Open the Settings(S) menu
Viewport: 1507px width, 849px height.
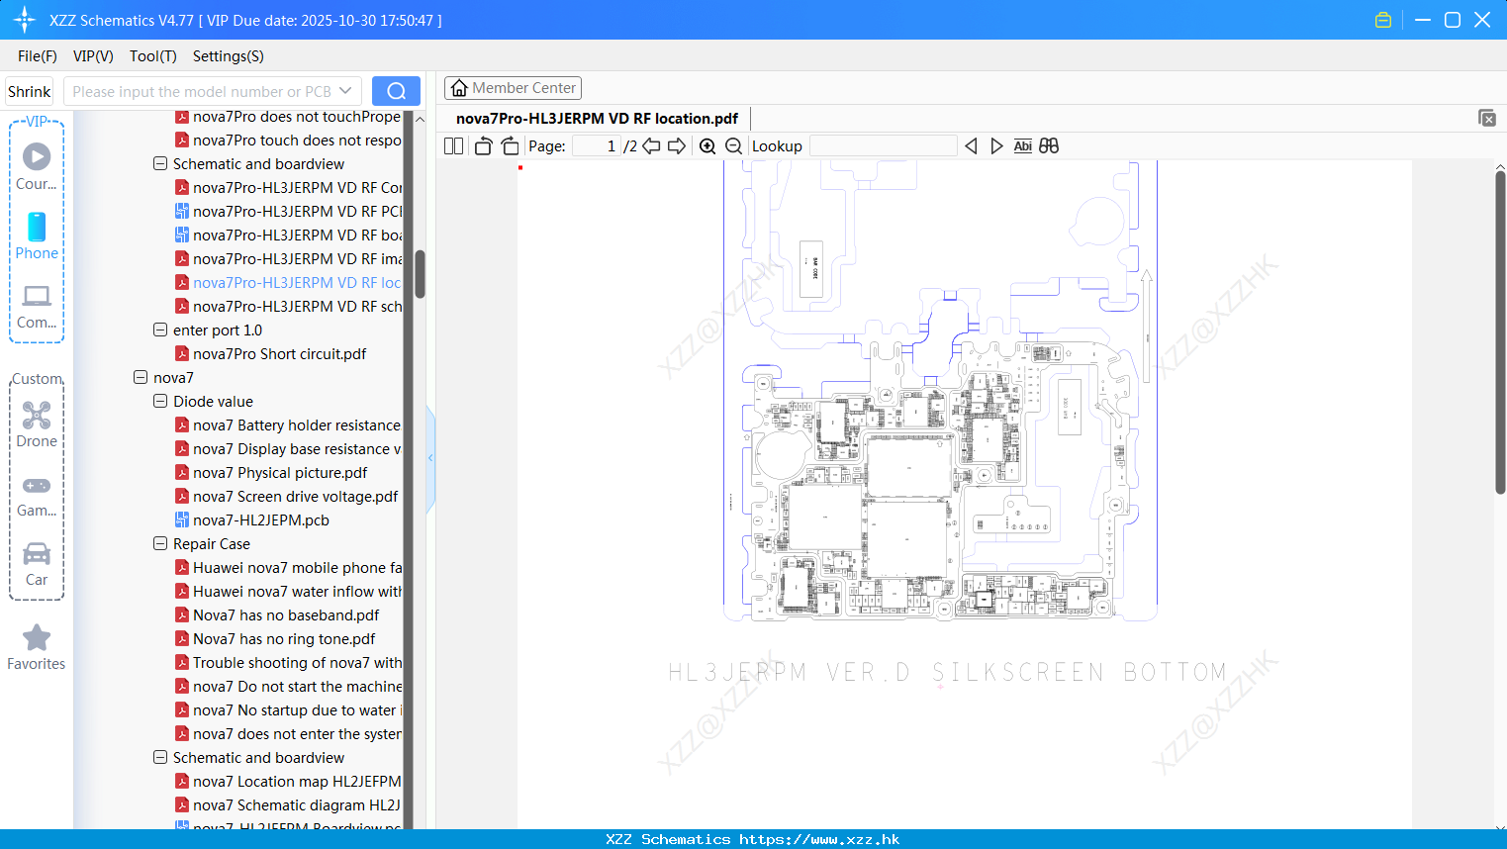pos(229,56)
